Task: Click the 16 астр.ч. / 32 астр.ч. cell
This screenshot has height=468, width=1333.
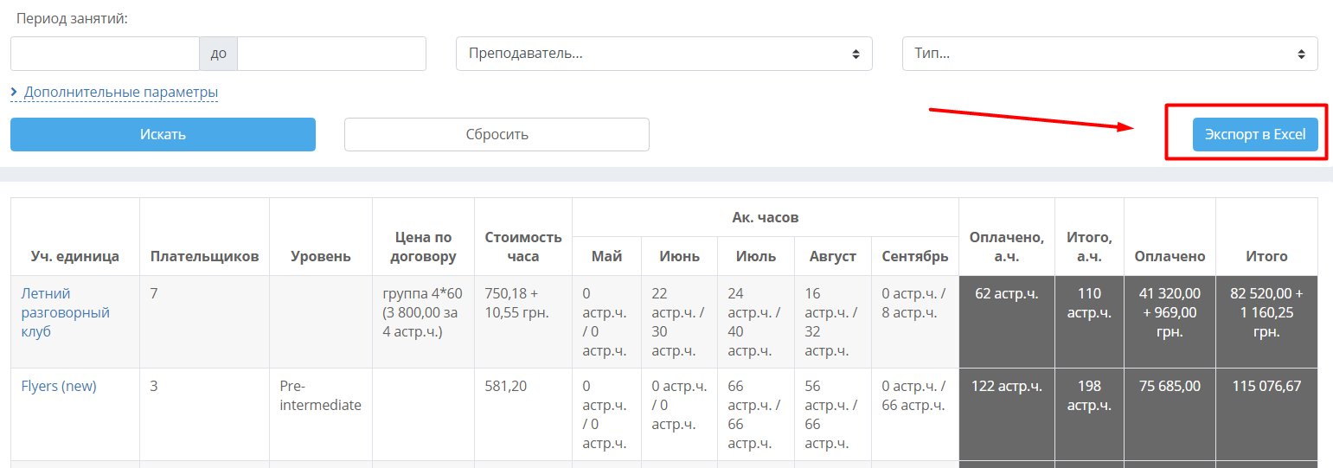Action: 832,322
